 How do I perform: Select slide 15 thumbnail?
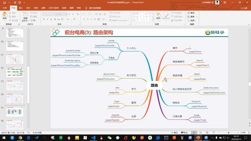tap(15, 112)
